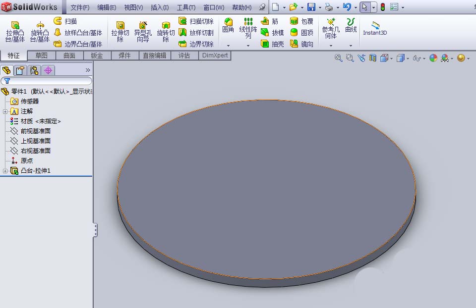The width and height of the screenshot is (476, 308).
Task: Click the 拔模 draft tool
Action: 272,33
